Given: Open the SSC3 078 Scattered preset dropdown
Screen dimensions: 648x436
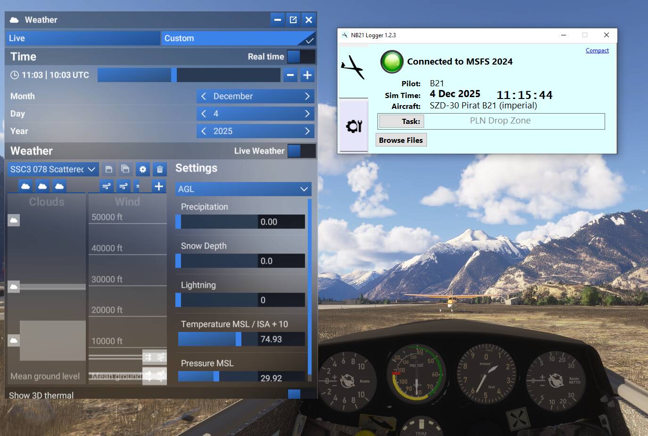Looking at the screenshot, I should tap(53, 169).
